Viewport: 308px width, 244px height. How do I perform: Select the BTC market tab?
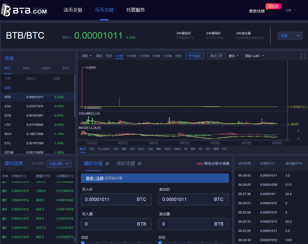(8, 68)
